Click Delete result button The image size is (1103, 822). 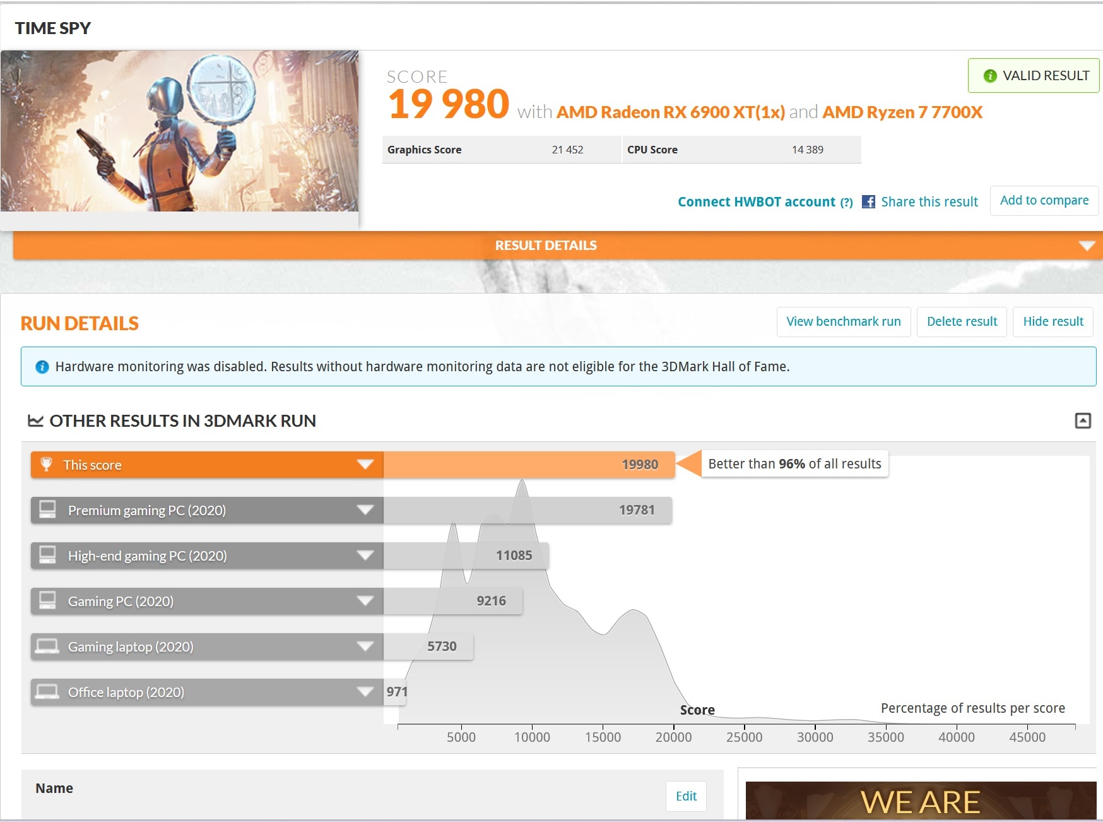962,322
